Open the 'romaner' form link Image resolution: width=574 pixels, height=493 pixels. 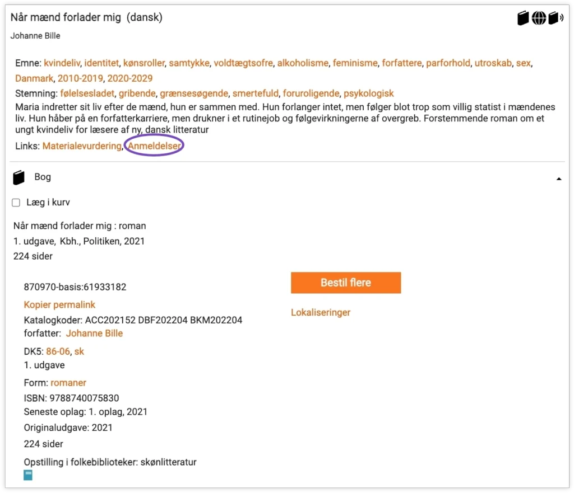(x=68, y=383)
